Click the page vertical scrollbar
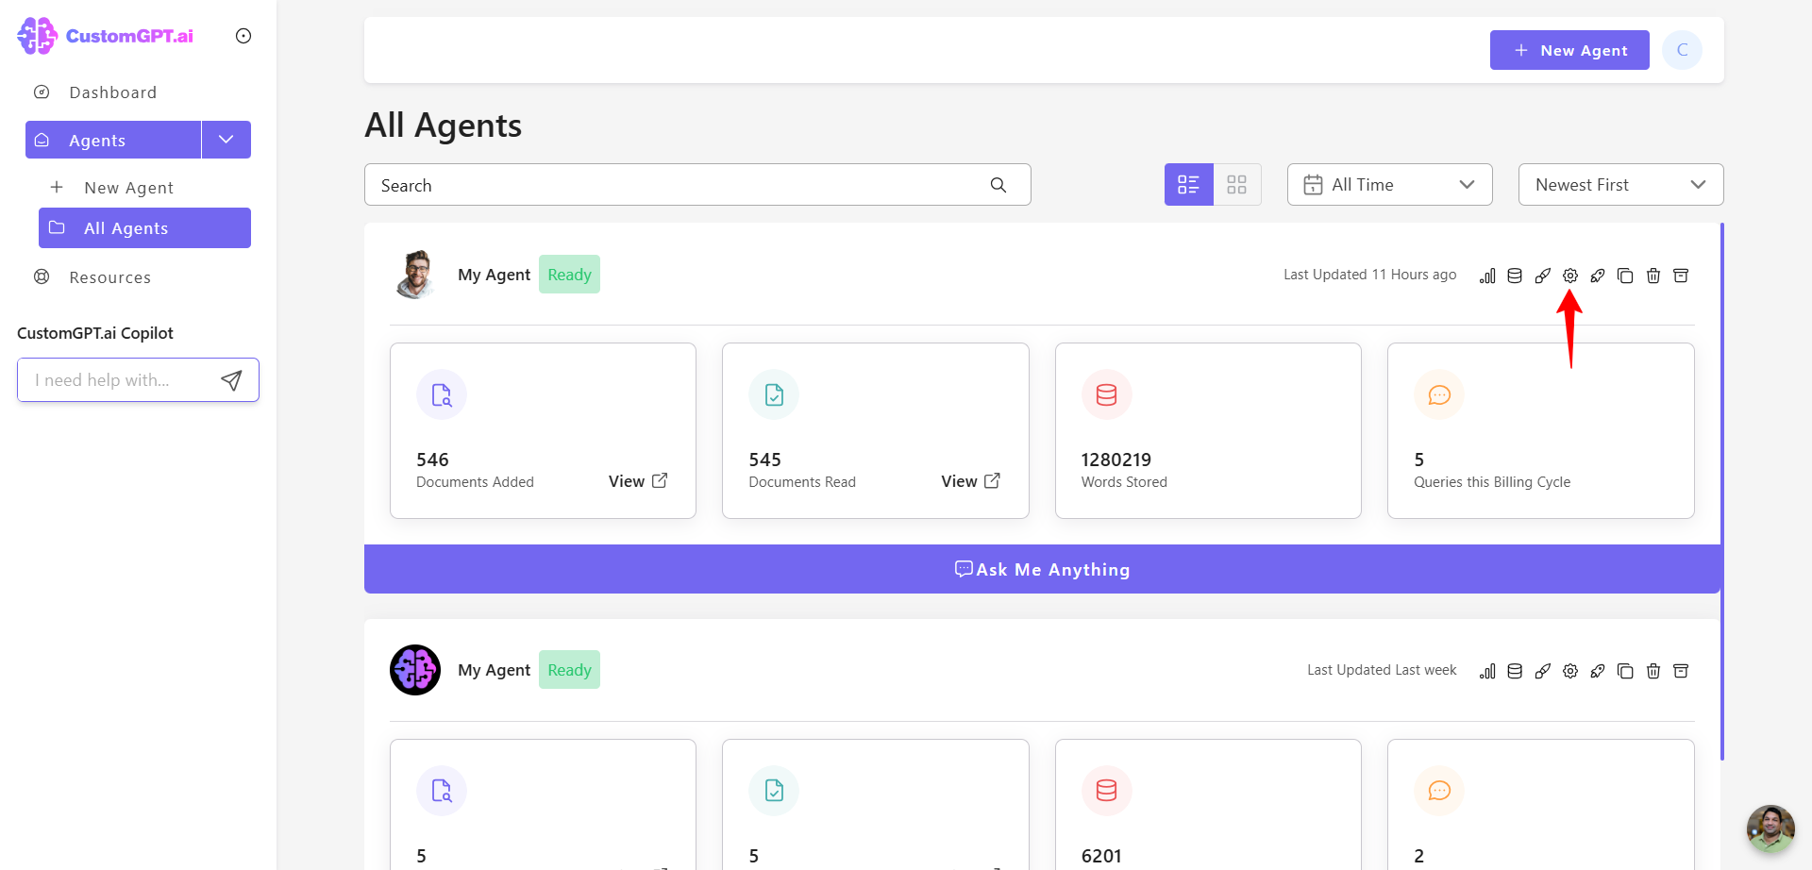1812x870 pixels. point(1722,491)
